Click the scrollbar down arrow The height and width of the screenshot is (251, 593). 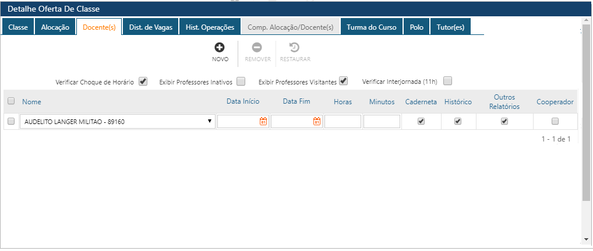click(586, 239)
